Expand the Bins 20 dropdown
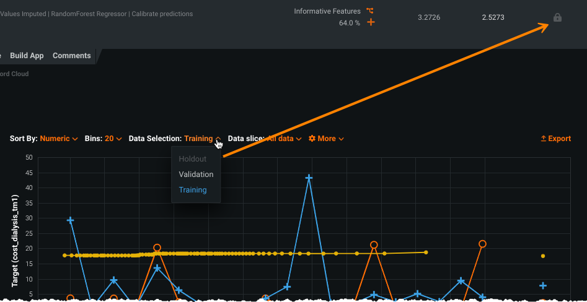 [x=113, y=139]
